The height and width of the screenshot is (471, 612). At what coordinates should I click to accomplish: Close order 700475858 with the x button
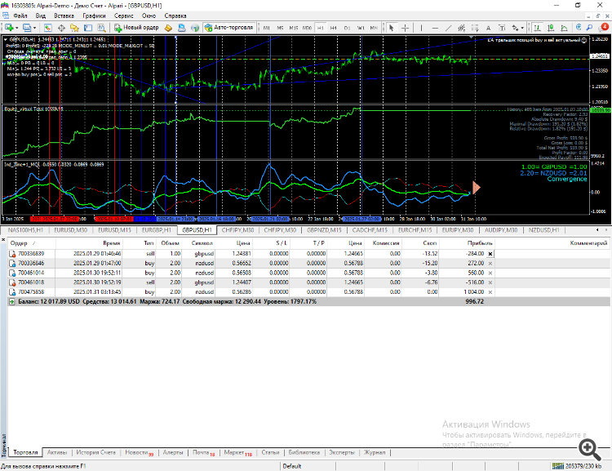490,292
